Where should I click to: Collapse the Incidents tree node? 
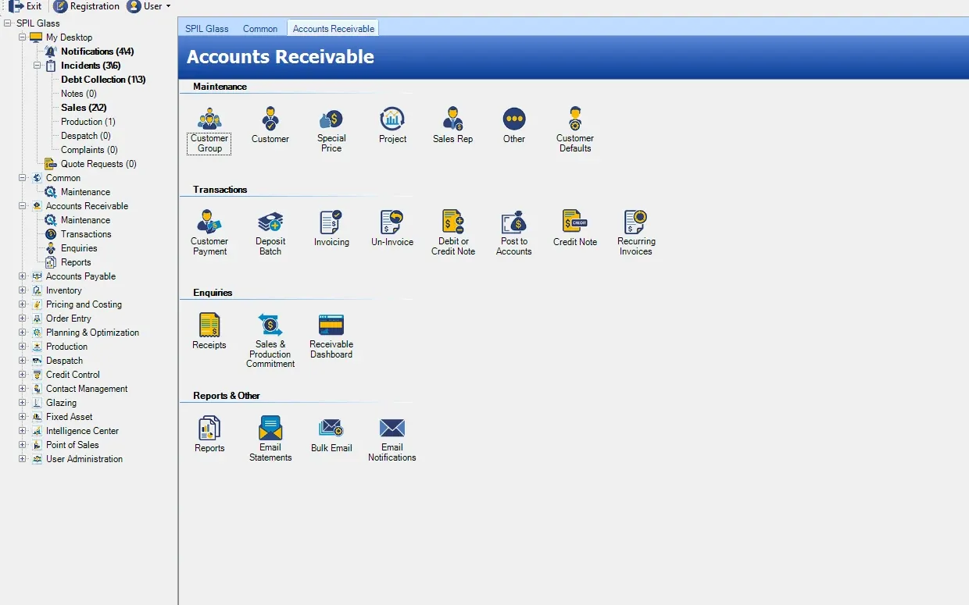[x=37, y=66]
